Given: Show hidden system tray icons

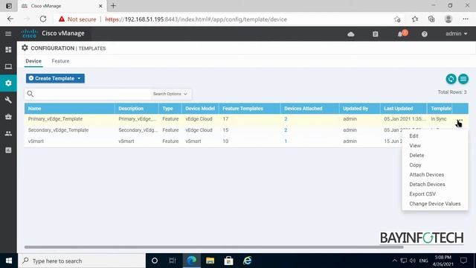Looking at the screenshot, I should (394, 261).
